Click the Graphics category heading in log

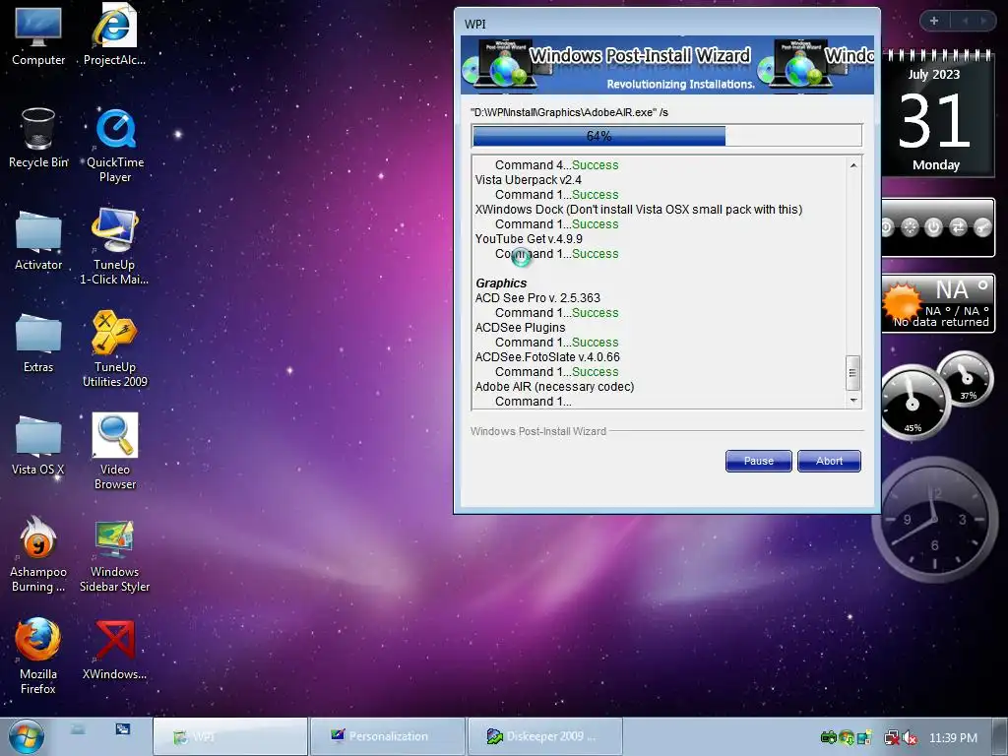tap(501, 283)
